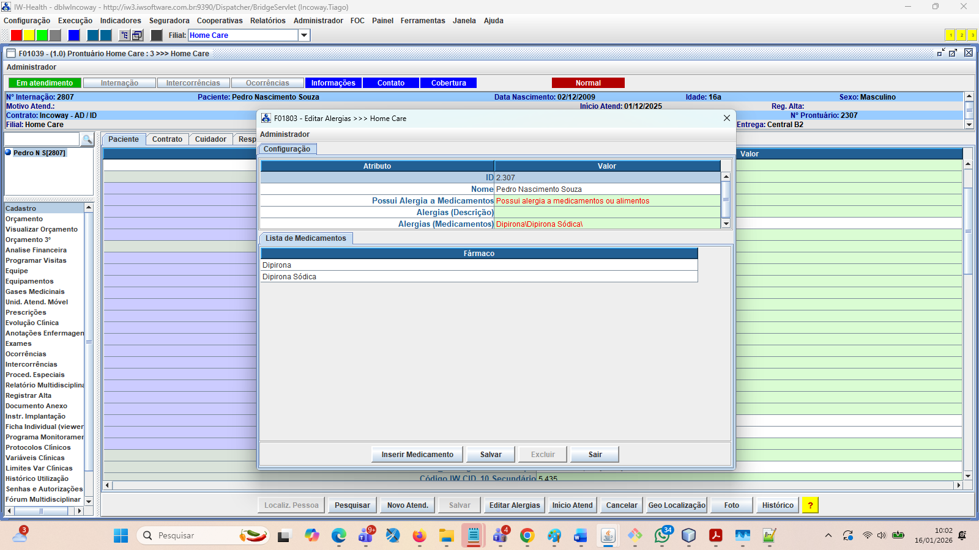Click the magnifier search icon beside patient field
979x550 pixels.
tap(87, 139)
